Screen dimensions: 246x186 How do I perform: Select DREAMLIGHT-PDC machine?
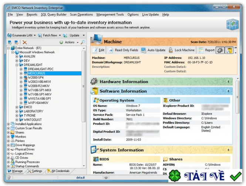(x=41, y=69)
